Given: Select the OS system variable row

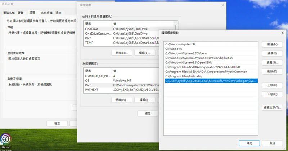Looking at the screenshot, I should (x=121, y=81).
